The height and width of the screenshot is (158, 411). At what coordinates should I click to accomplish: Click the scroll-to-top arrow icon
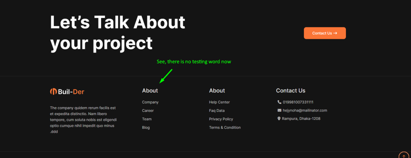(x=404, y=156)
